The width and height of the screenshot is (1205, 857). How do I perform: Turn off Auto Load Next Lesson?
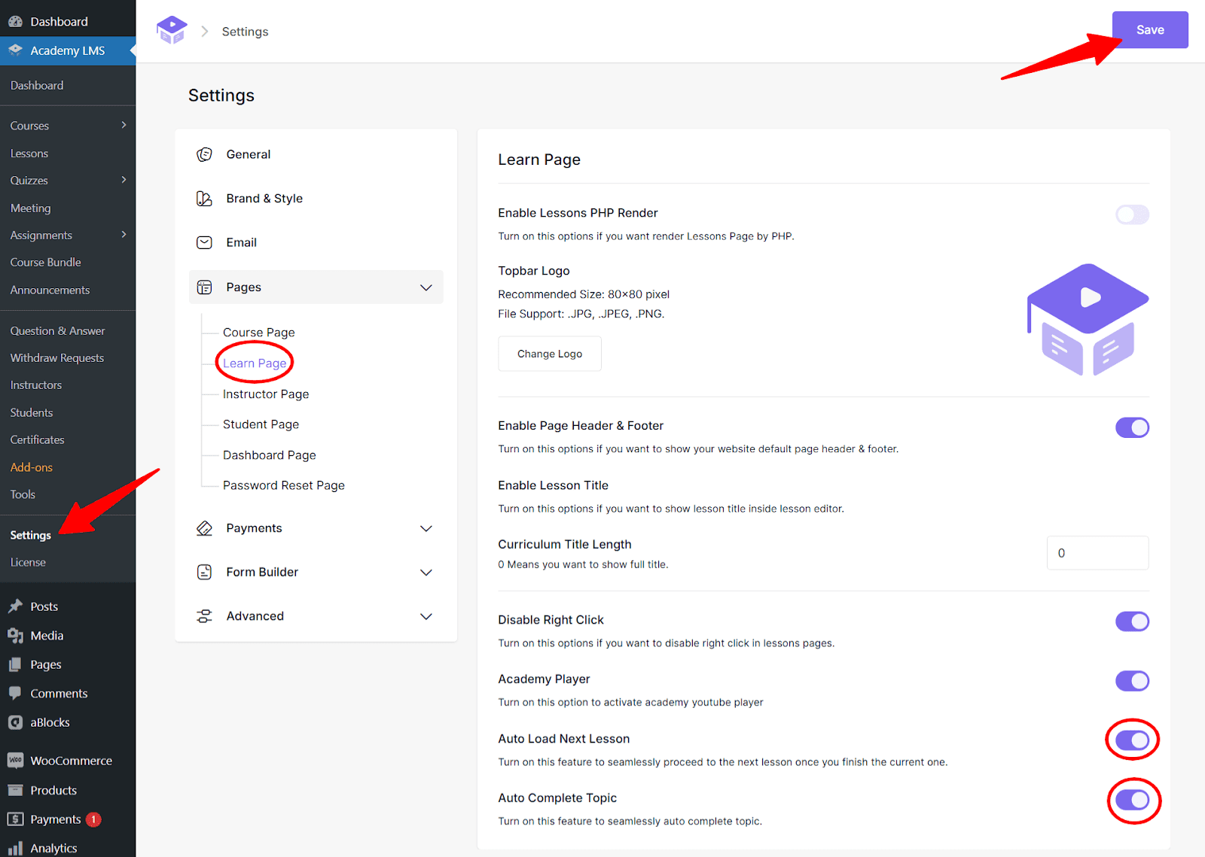[x=1132, y=740]
